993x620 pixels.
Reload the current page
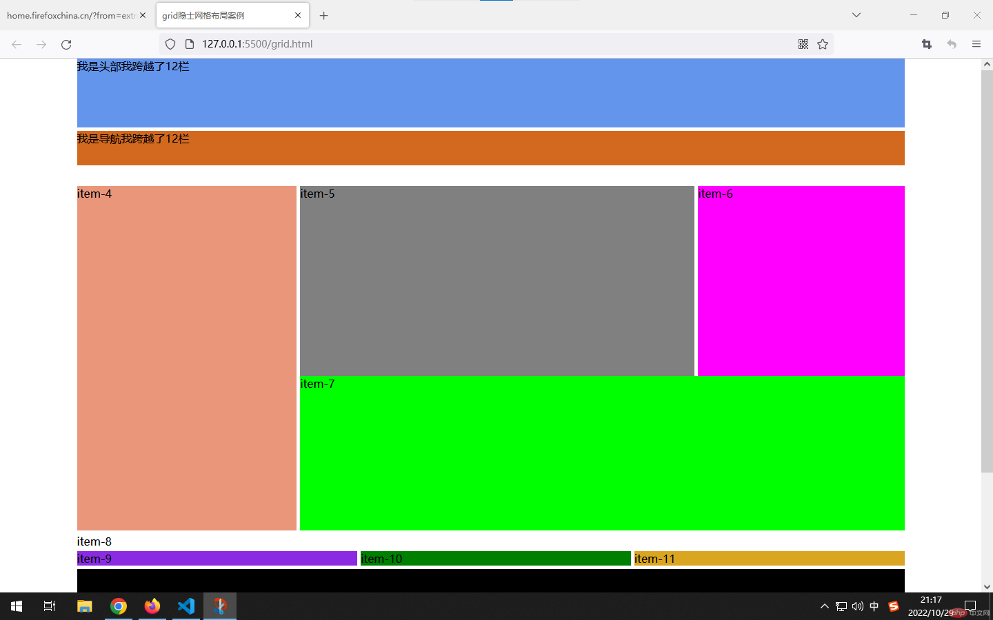tap(66, 44)
